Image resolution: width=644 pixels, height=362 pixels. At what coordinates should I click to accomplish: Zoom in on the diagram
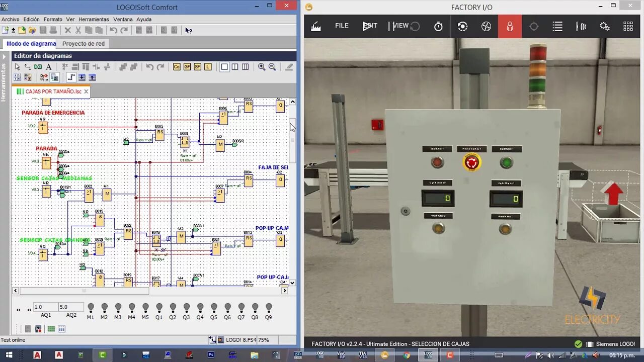pos(262,67)
